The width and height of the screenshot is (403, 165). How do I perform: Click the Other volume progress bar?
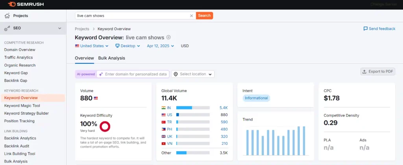pyautogui.click(x=193, y=153)
